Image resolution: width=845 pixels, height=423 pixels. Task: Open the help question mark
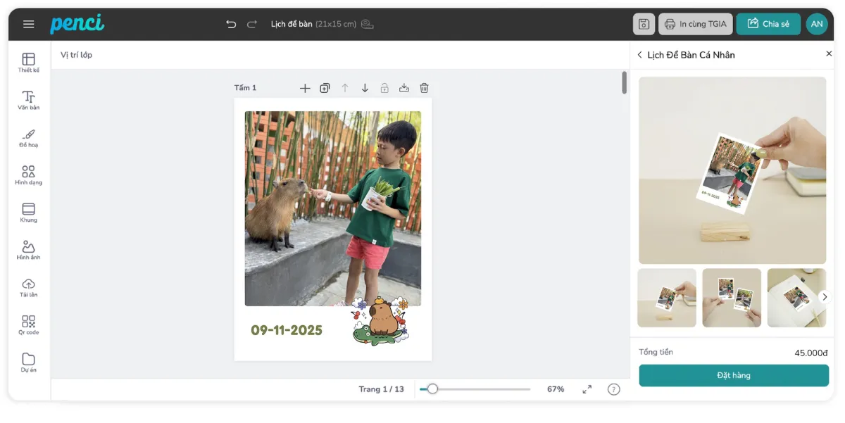click(614, 389)
